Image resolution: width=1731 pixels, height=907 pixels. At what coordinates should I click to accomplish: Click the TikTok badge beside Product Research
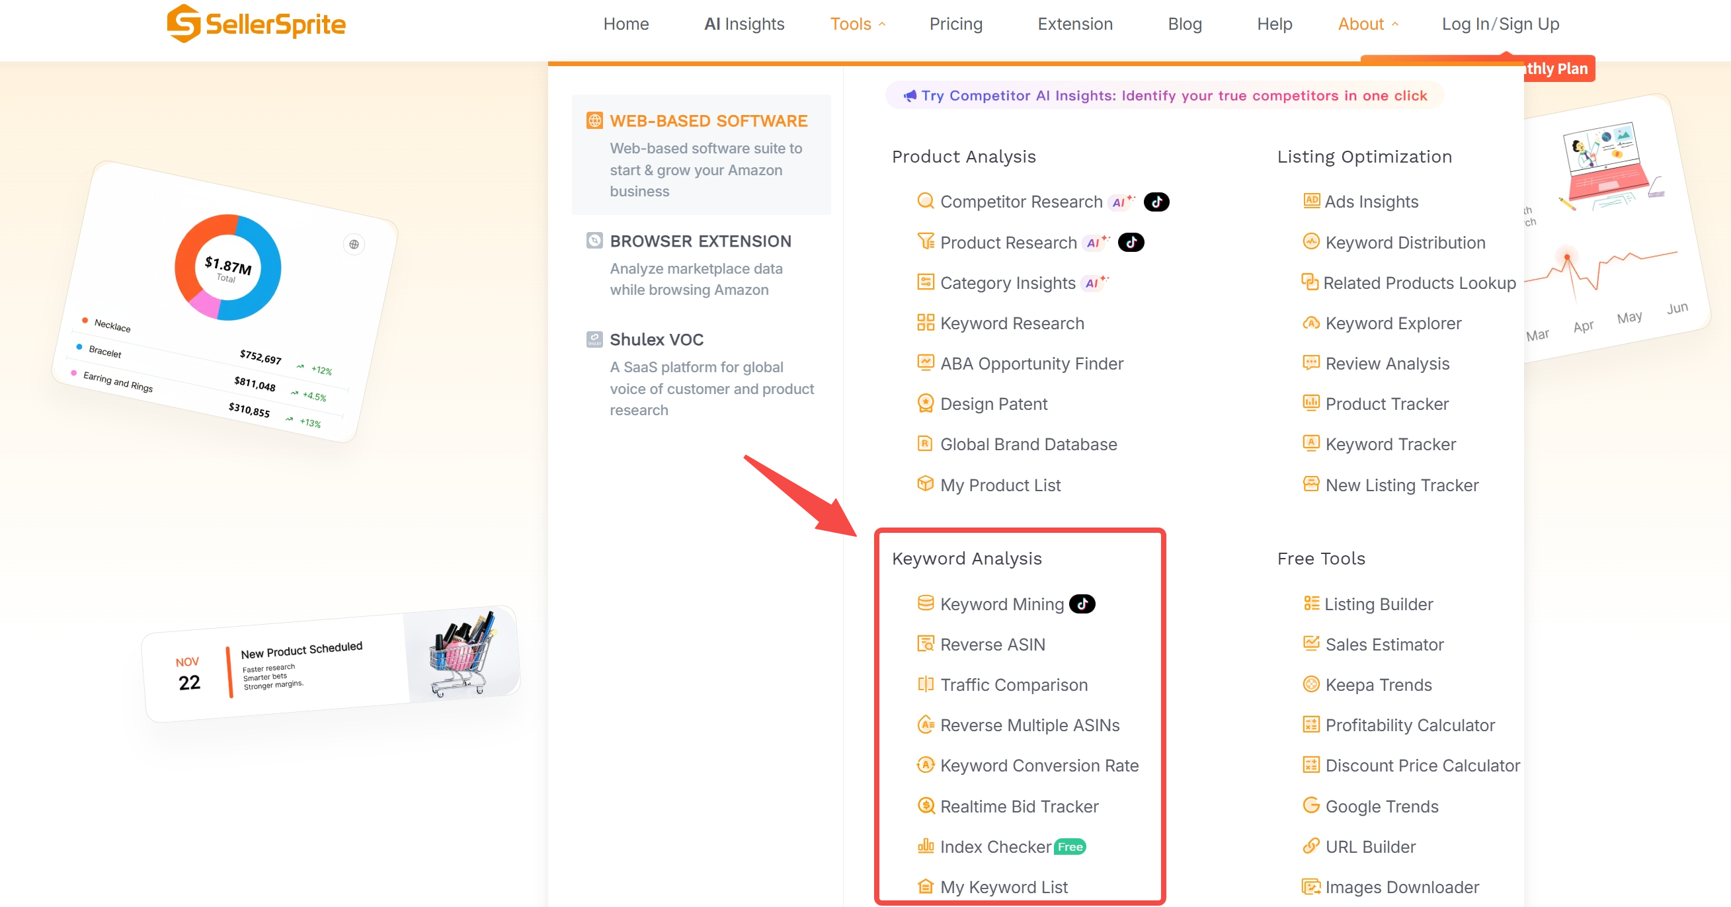(x=1131, y=242)
